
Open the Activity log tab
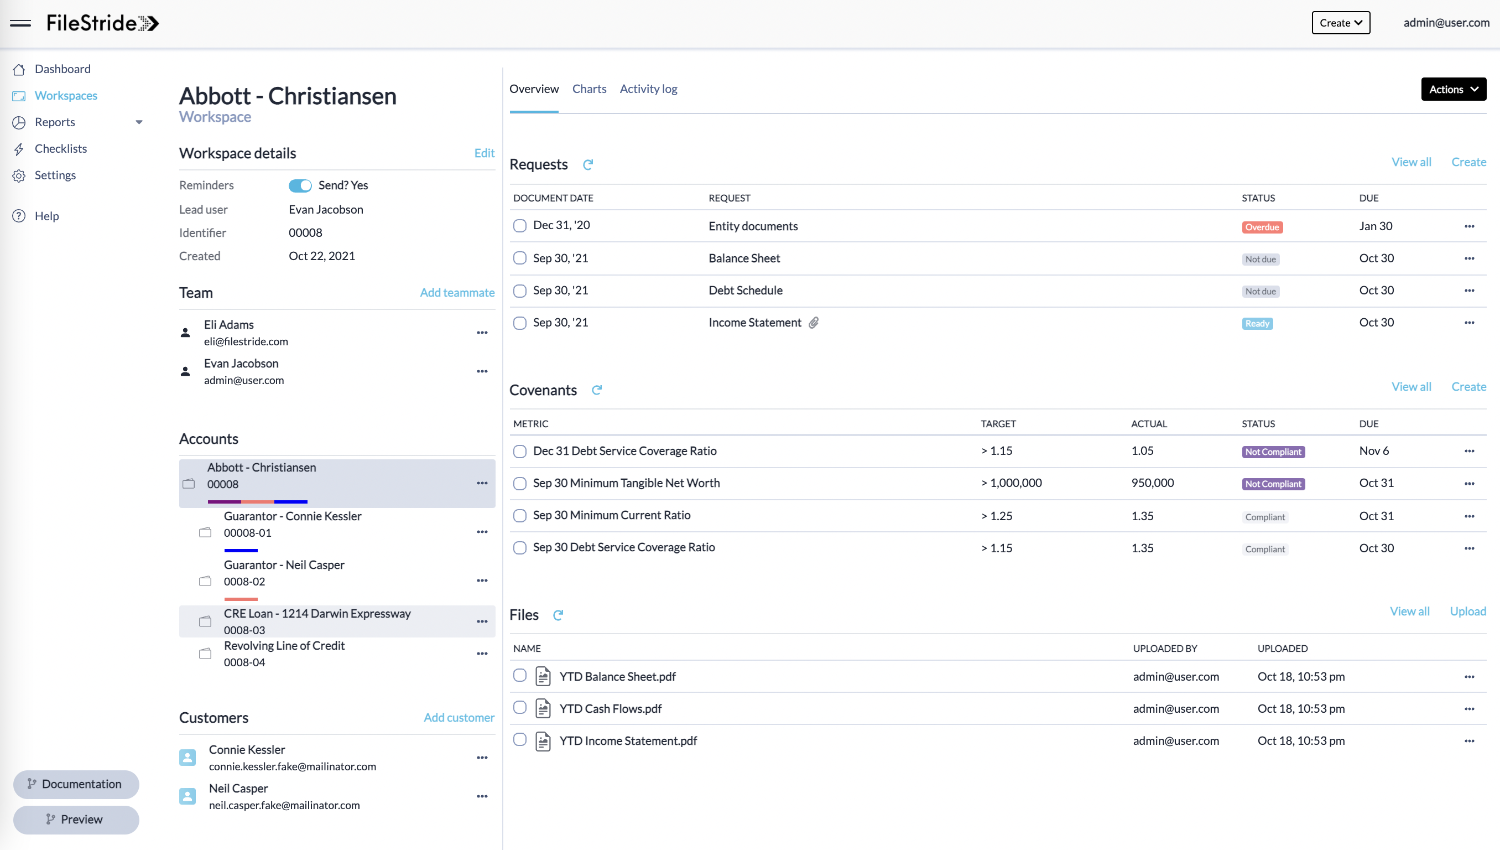pos(648,89)
